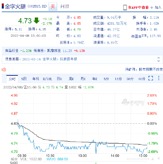The width and height of the screenshot is (163, 164).
Task: Switch to the B/S点 tab
Action: coord(47,79)
